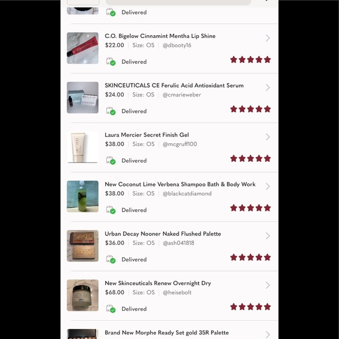Open seller profile @dbooty16
339x339 pixels.
(177, 45)
